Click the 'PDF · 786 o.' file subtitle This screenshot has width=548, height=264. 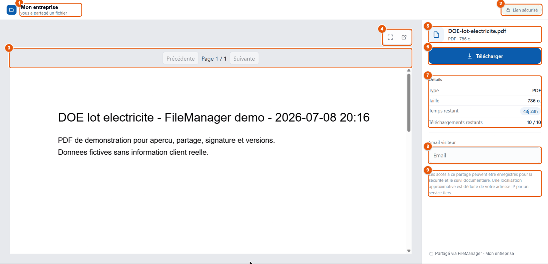tap(460, 39)
